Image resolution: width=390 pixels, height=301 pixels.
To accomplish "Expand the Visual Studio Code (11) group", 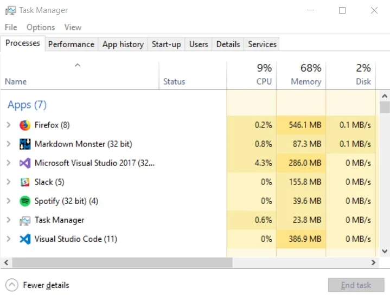I will [9, 239].
